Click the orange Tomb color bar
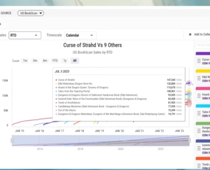Screen dimensions: 210x170 pyautogui.click(x=203, y=159)
